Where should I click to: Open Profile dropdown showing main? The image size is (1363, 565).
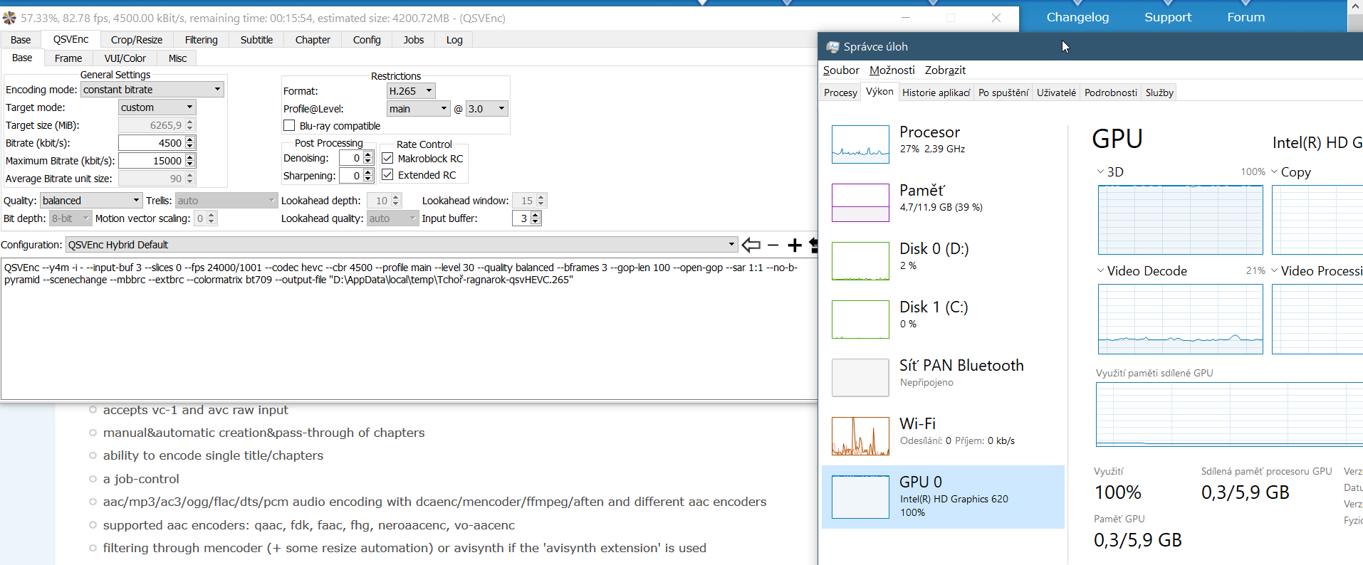click(419, 109)
